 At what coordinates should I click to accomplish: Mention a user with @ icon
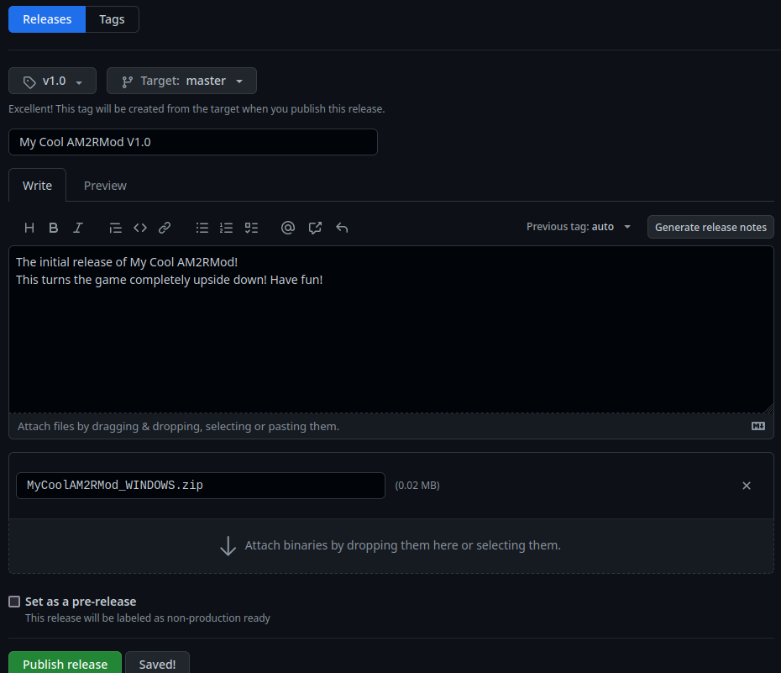point(288,228)
